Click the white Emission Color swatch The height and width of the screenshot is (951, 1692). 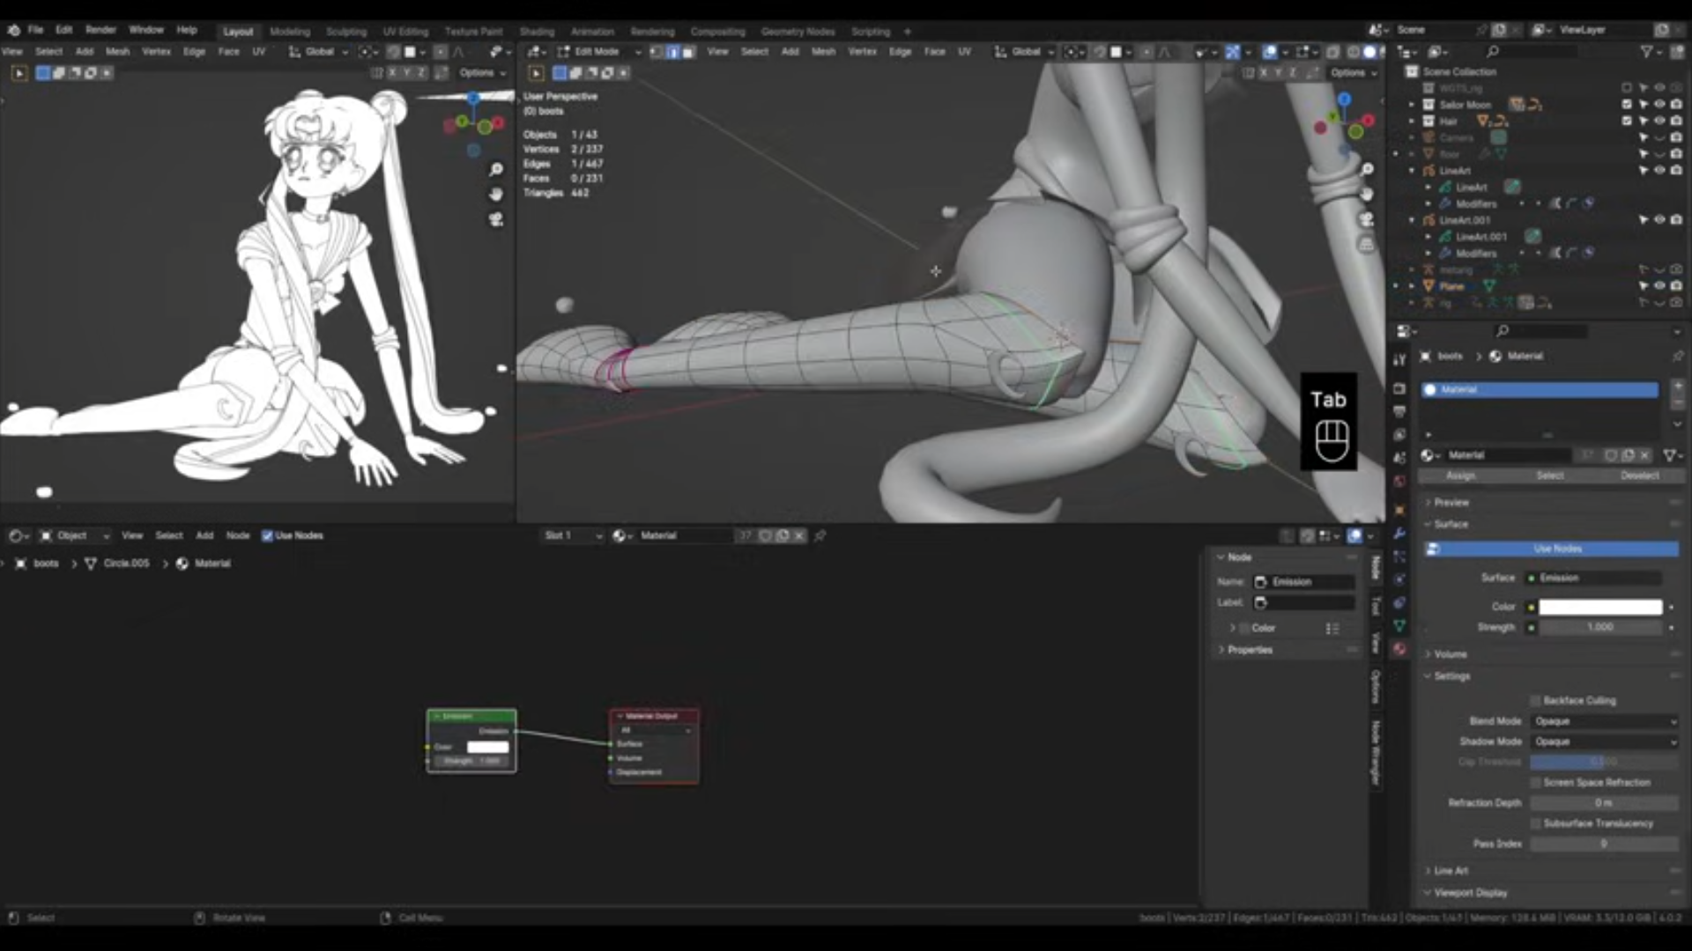point(1600,607)
